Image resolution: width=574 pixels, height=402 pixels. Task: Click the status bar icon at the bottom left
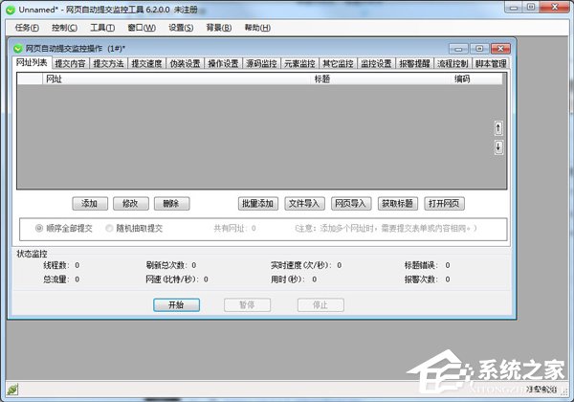(12, 390)
